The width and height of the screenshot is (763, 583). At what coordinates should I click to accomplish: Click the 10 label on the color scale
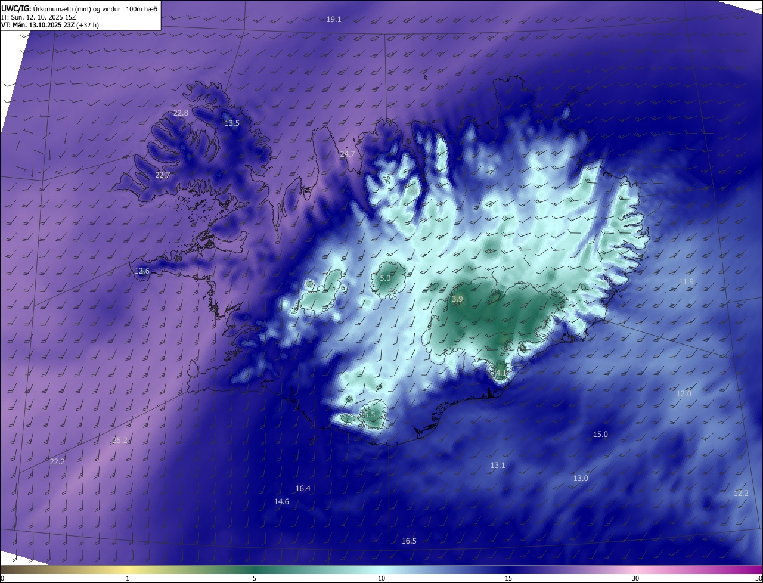pos(381,578)
